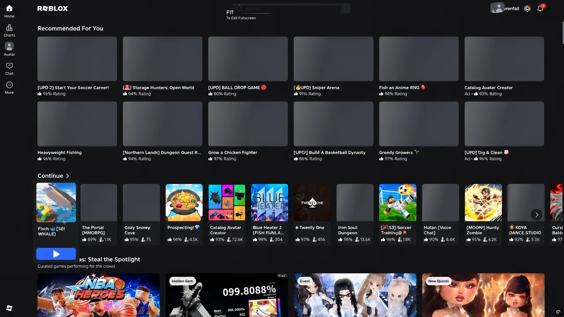The width and height of the screenshot is (564, 317).
Task: Click the "Recommended For You" heading
Action: pyautogui.click(x=70, y=28)
